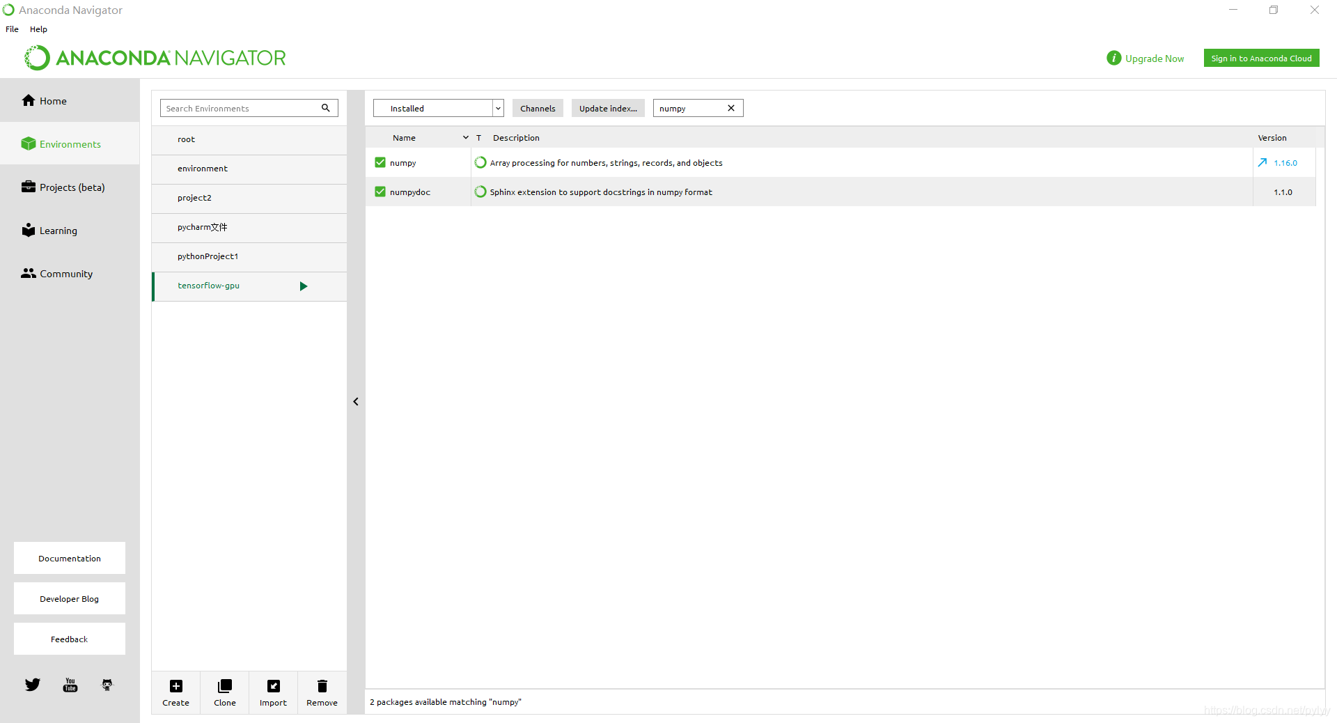The image size is (1337, 723).
Task: Open the Twitter icon link
Action: pyautogui.click(x=33, y=685)
